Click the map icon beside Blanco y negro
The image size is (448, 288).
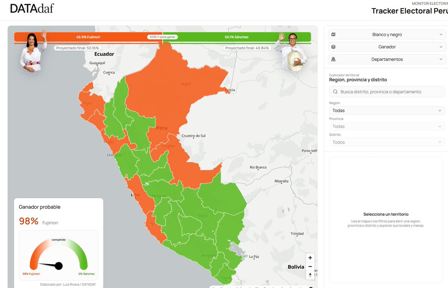[x=333, y=34]
